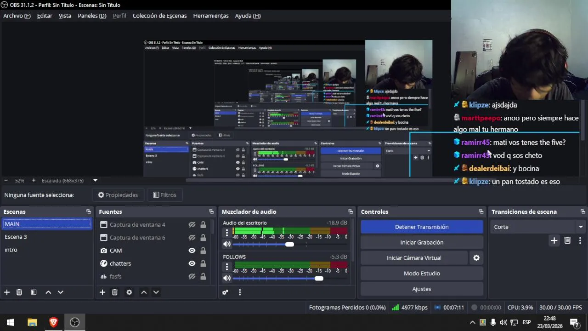Open FOLLOWS track options dots
The image size is (588, 331).
pos(227,267)
